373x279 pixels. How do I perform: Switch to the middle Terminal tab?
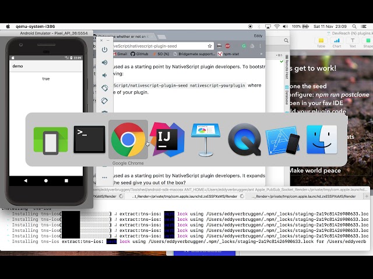tap(184, 196)
